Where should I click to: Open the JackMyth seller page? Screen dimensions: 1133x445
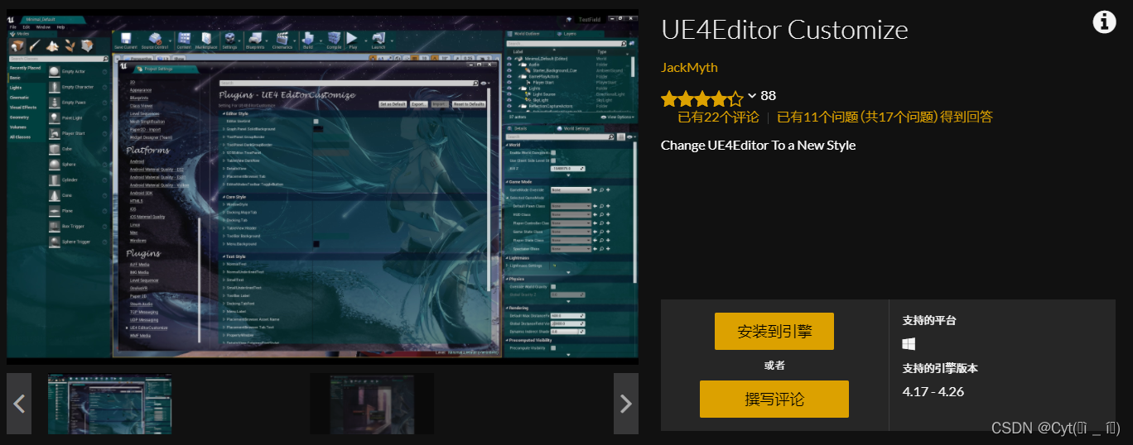[x=689, y=67]
